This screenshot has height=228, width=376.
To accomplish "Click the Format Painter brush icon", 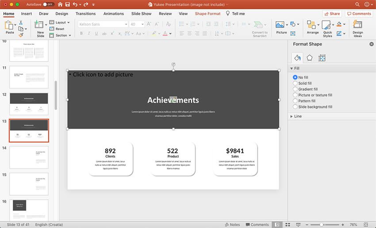I will tap(21, 35).
